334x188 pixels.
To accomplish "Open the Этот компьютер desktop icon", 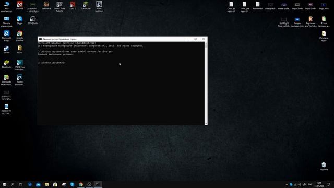I will [6, 6].
